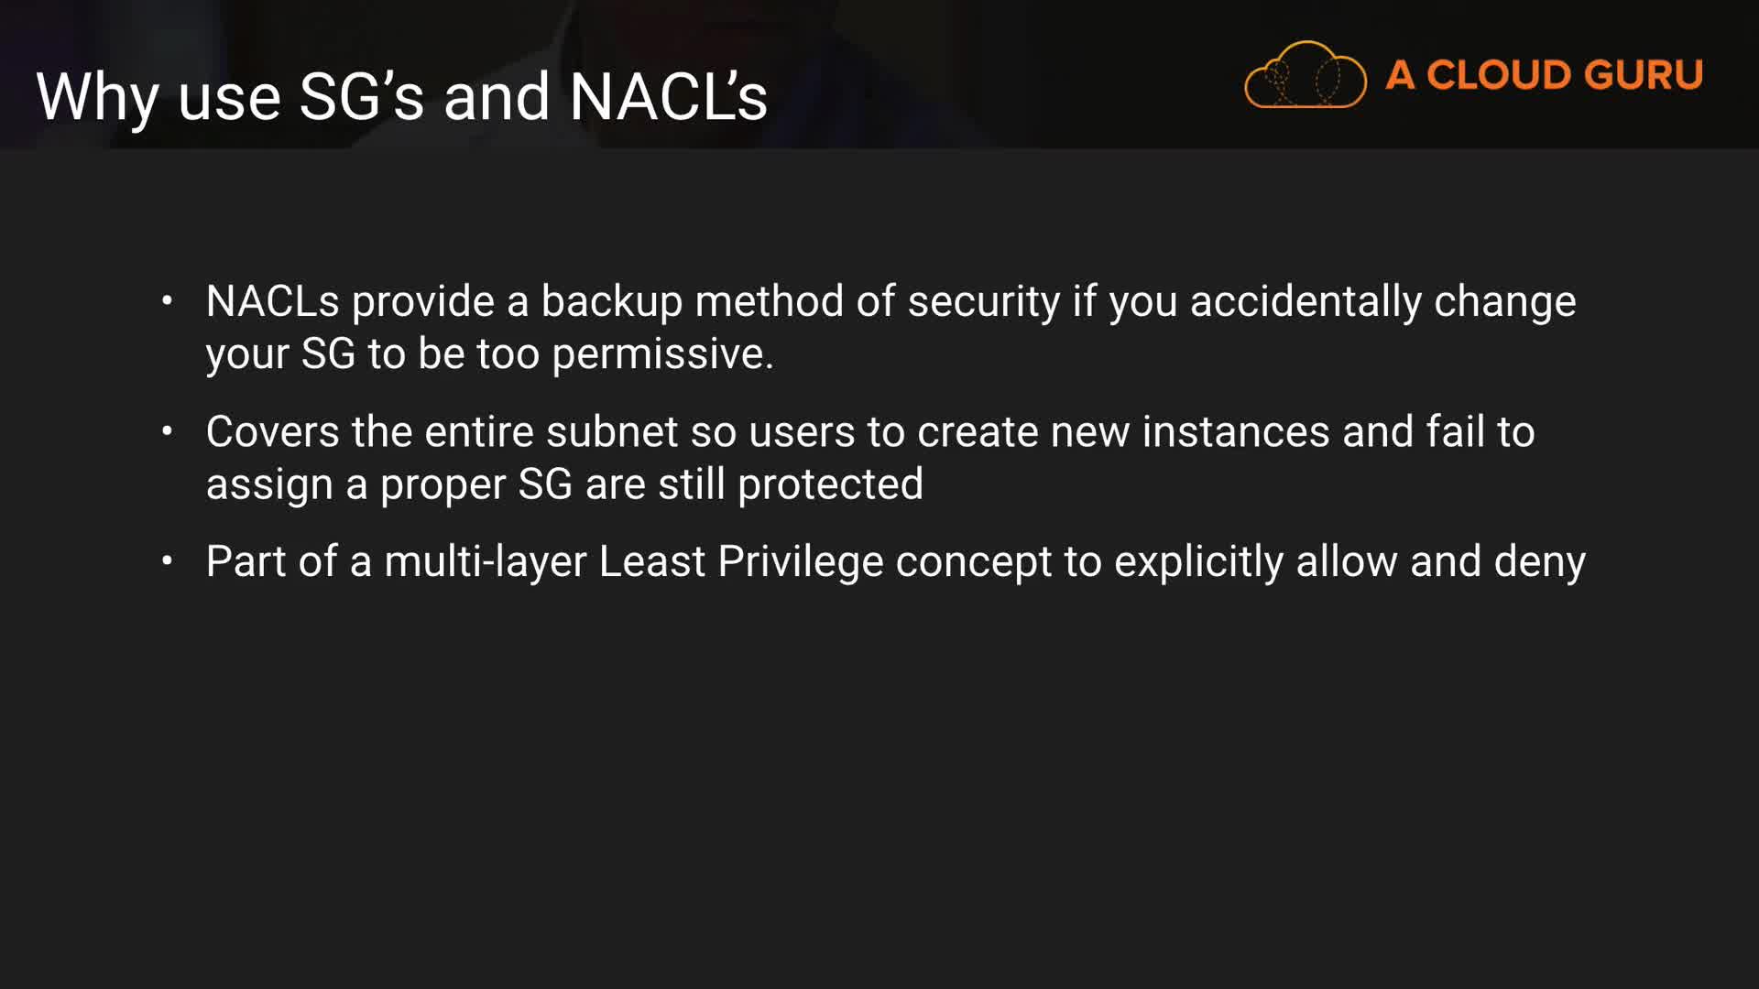The image size is (1759, 989).
Task: Click the word "protected" in second bullet
Action: click(830, 484)
